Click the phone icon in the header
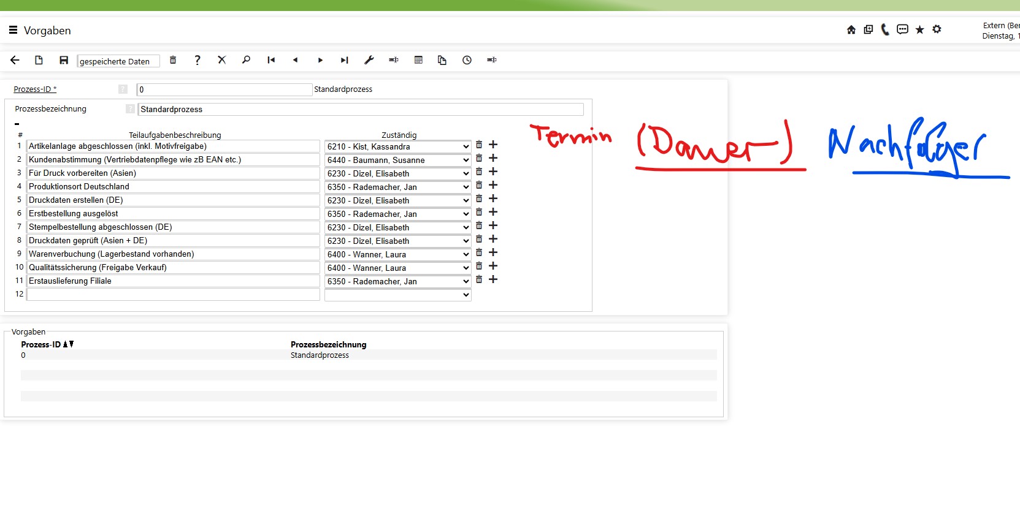 tap(885, 29)
